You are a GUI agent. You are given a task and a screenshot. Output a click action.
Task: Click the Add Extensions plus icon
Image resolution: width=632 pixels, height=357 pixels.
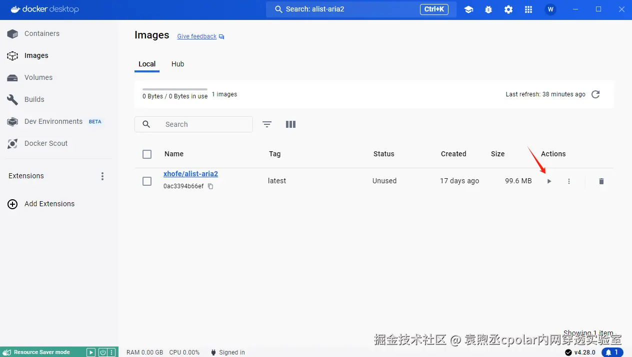click(x=12, y=204)
